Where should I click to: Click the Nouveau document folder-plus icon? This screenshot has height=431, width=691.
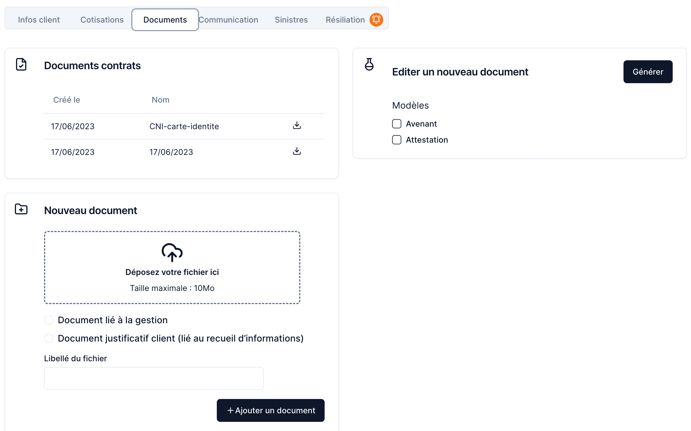click(21, 209)
